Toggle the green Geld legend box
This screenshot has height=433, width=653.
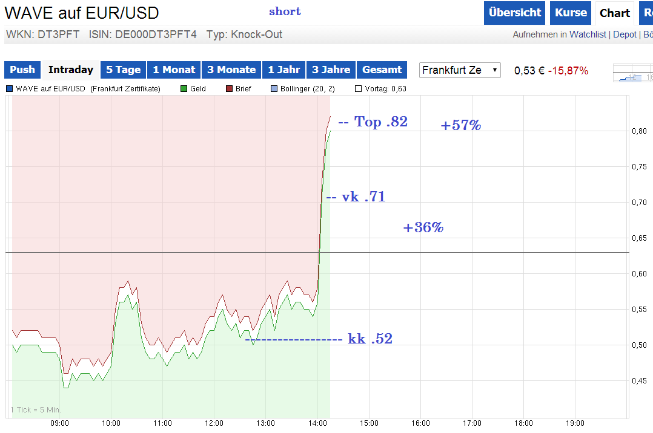pos(184,89)
